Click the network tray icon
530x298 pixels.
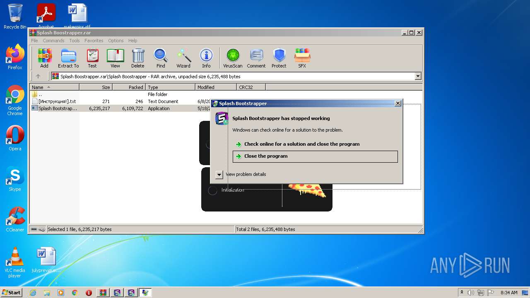[481, 293]
